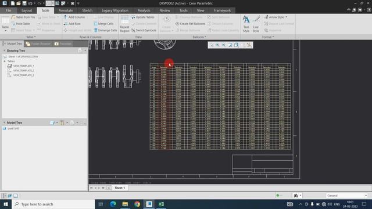Expand the Balloons group overflow
This screenshot has width=372, height=209.
(x=199, y=37)
